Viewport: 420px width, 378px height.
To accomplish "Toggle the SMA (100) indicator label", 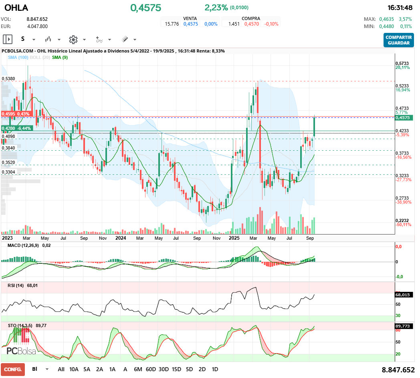I will (x=18, y=57).
